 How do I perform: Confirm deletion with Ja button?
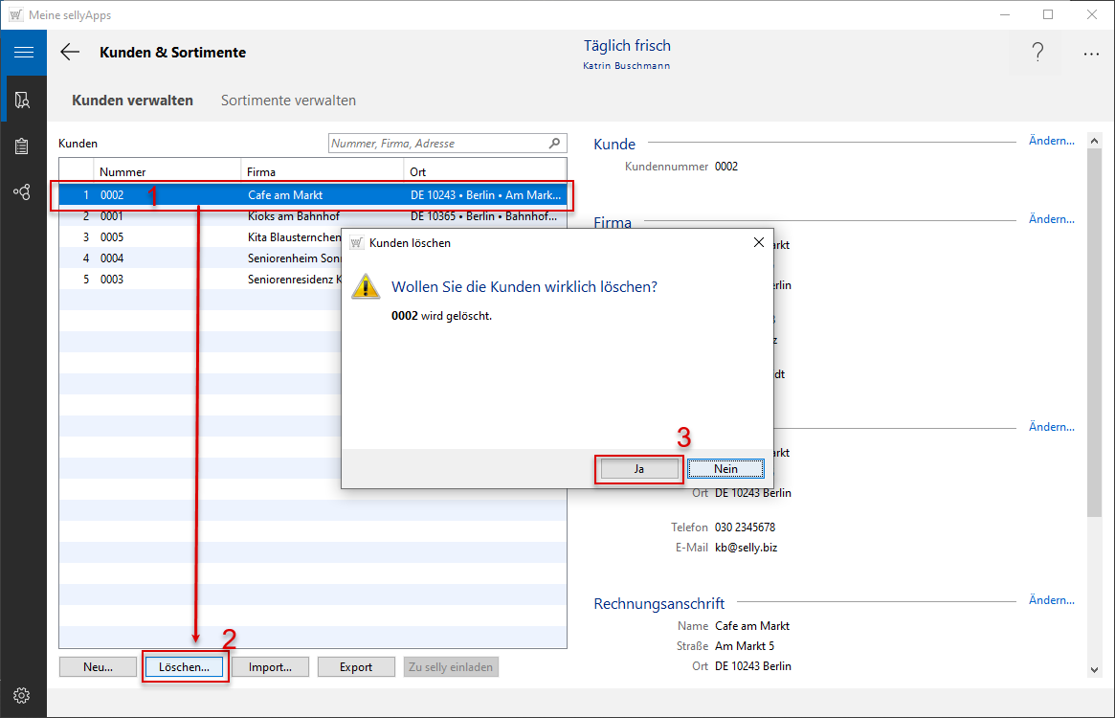638,469
